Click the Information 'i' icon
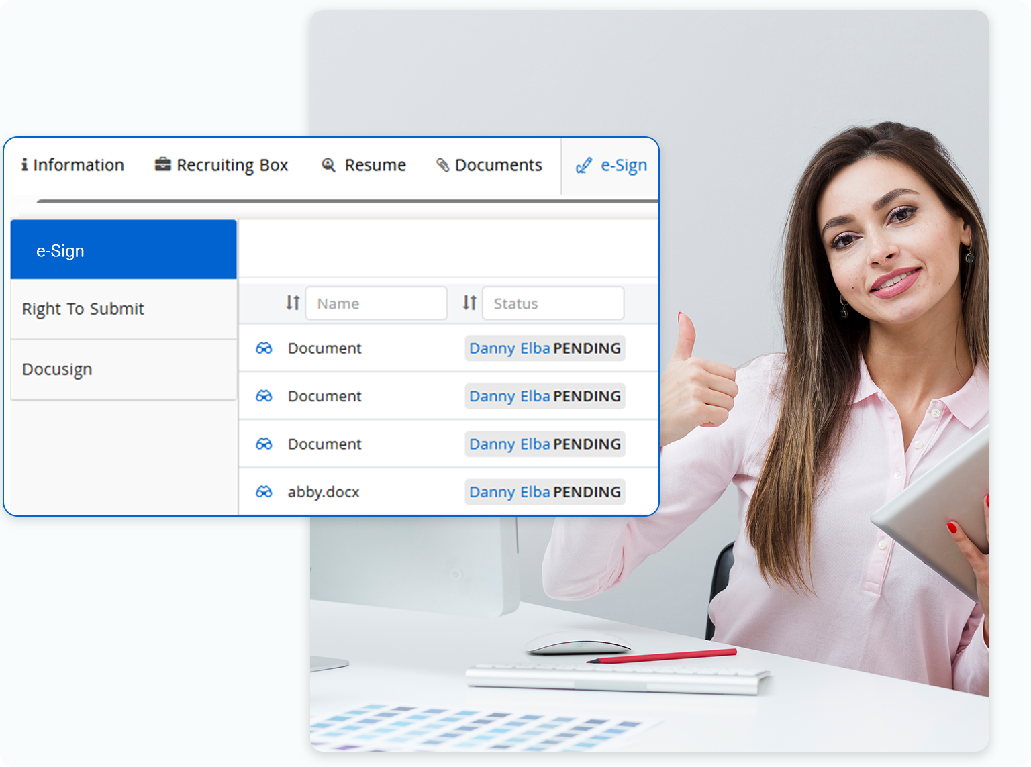Viewport: 1031px width, 767px height. click(25, 165)
